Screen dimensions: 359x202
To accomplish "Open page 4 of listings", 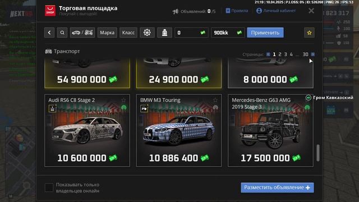I will click(291, 54).
